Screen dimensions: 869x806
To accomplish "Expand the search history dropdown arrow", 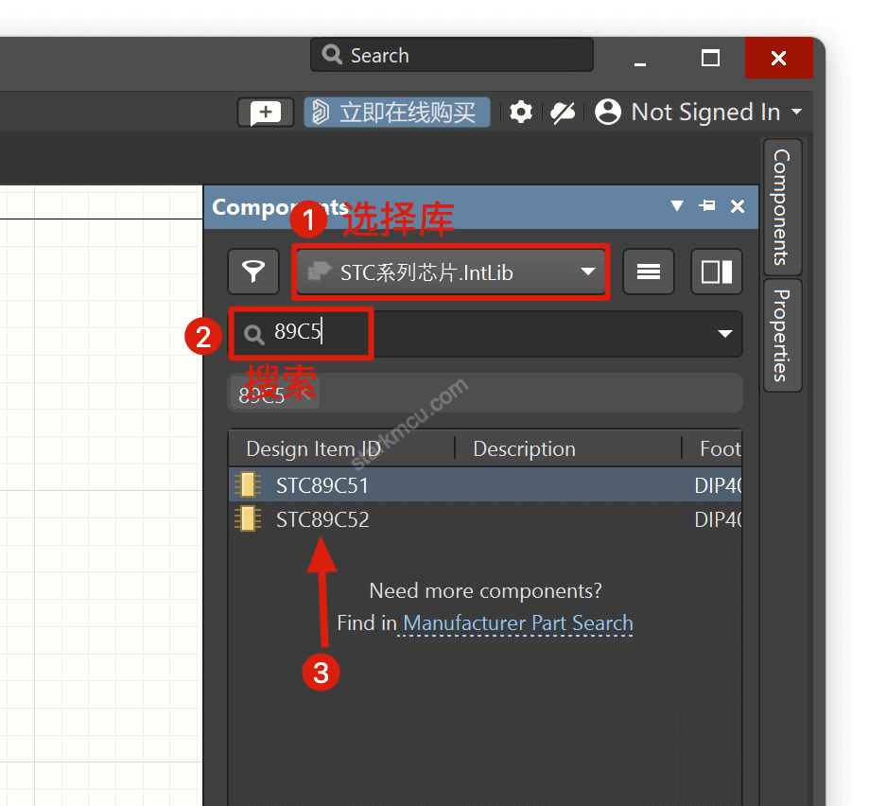I will click(725, 333).
